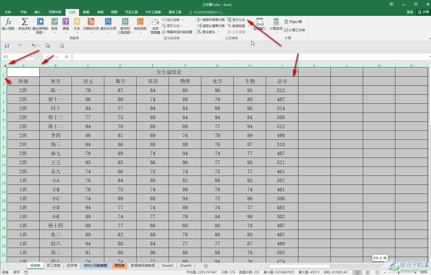The height and width of the screenshot is (275, 431).
Task: Select column header K
Action: (315, 66)
